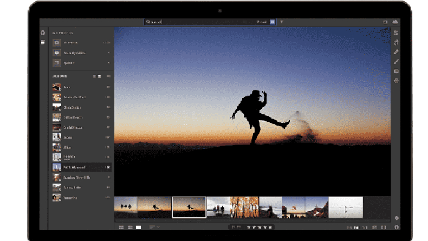Click the add album icon beside Albums
Viewport: 428px width, 241px height.
pyautogui.click(x=108, y=76)
